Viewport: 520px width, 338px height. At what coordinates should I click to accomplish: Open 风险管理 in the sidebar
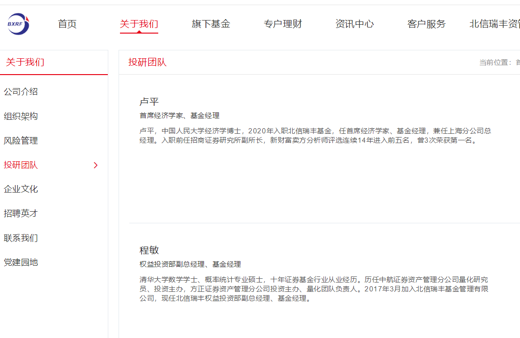(21, 140)
